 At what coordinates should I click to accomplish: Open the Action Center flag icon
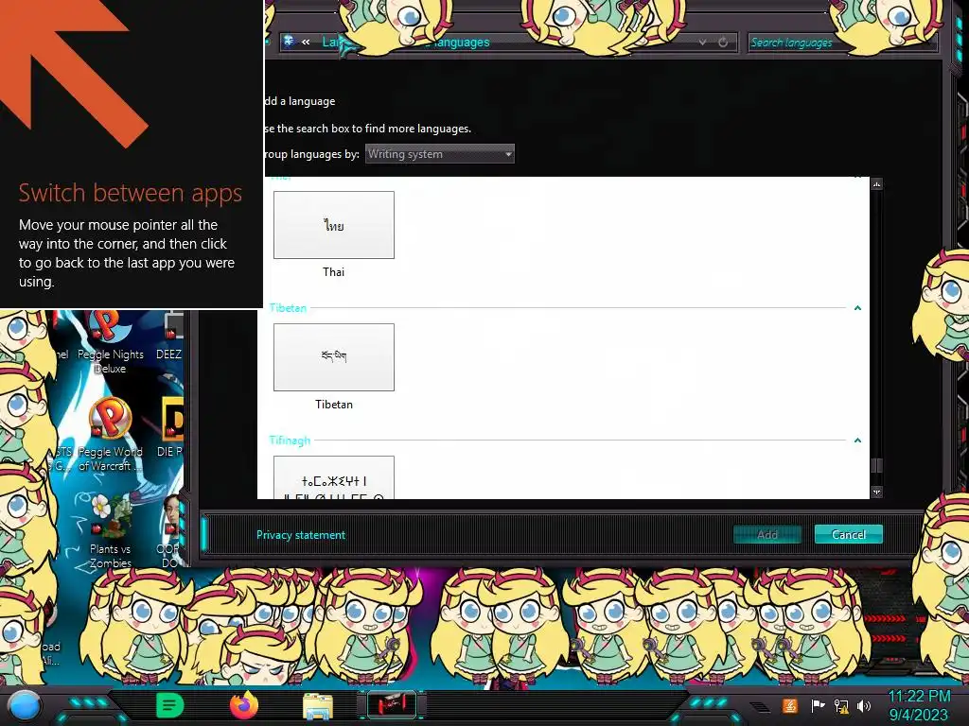(818, 705)
